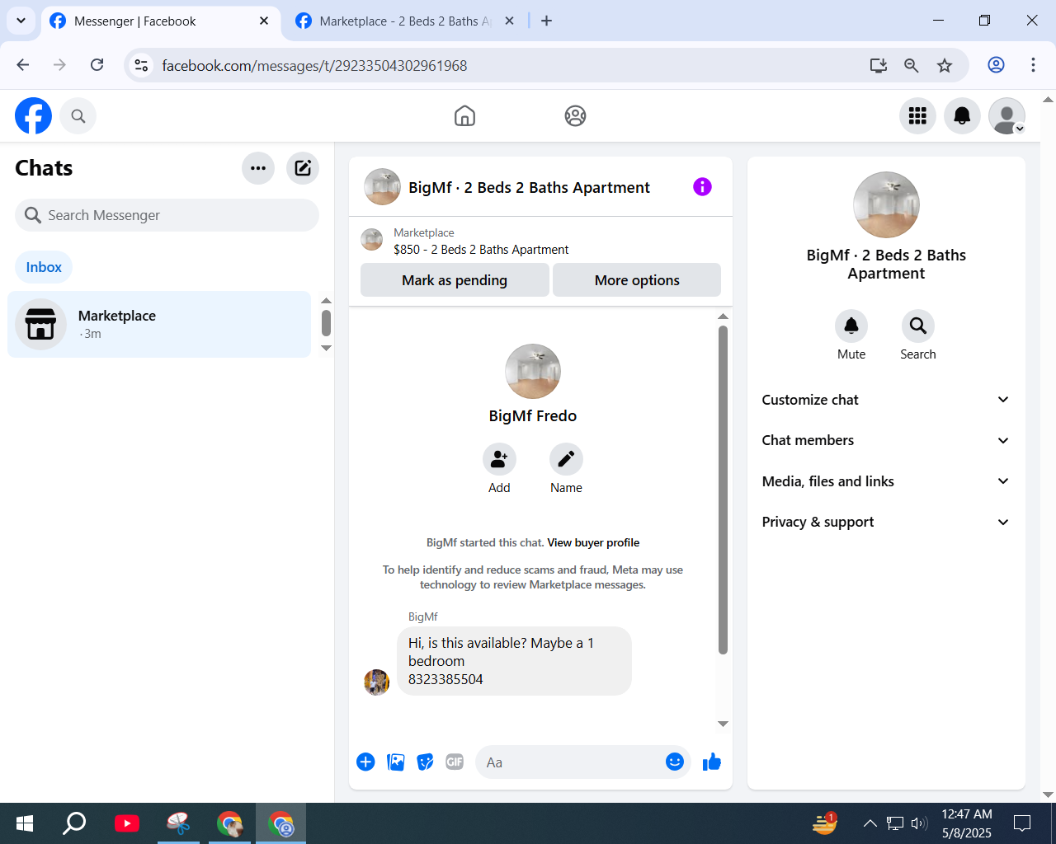Open Windows Start menu

[25, 823]
